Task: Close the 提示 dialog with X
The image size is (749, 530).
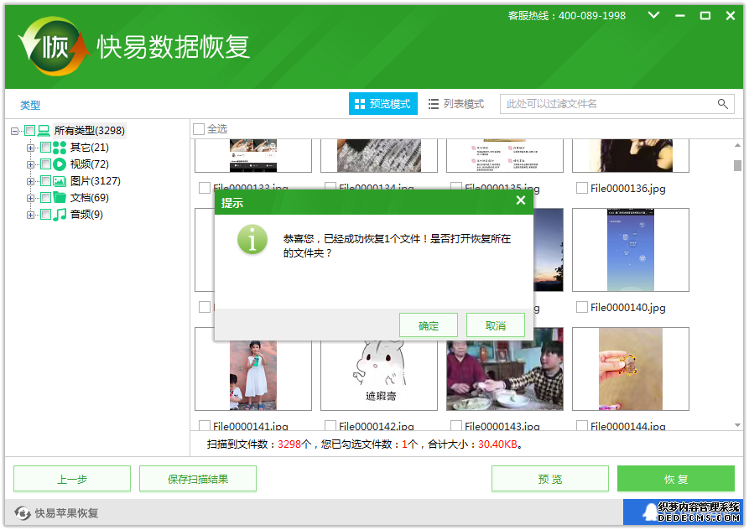Action: pyautogui.click(x=520, y=201)
